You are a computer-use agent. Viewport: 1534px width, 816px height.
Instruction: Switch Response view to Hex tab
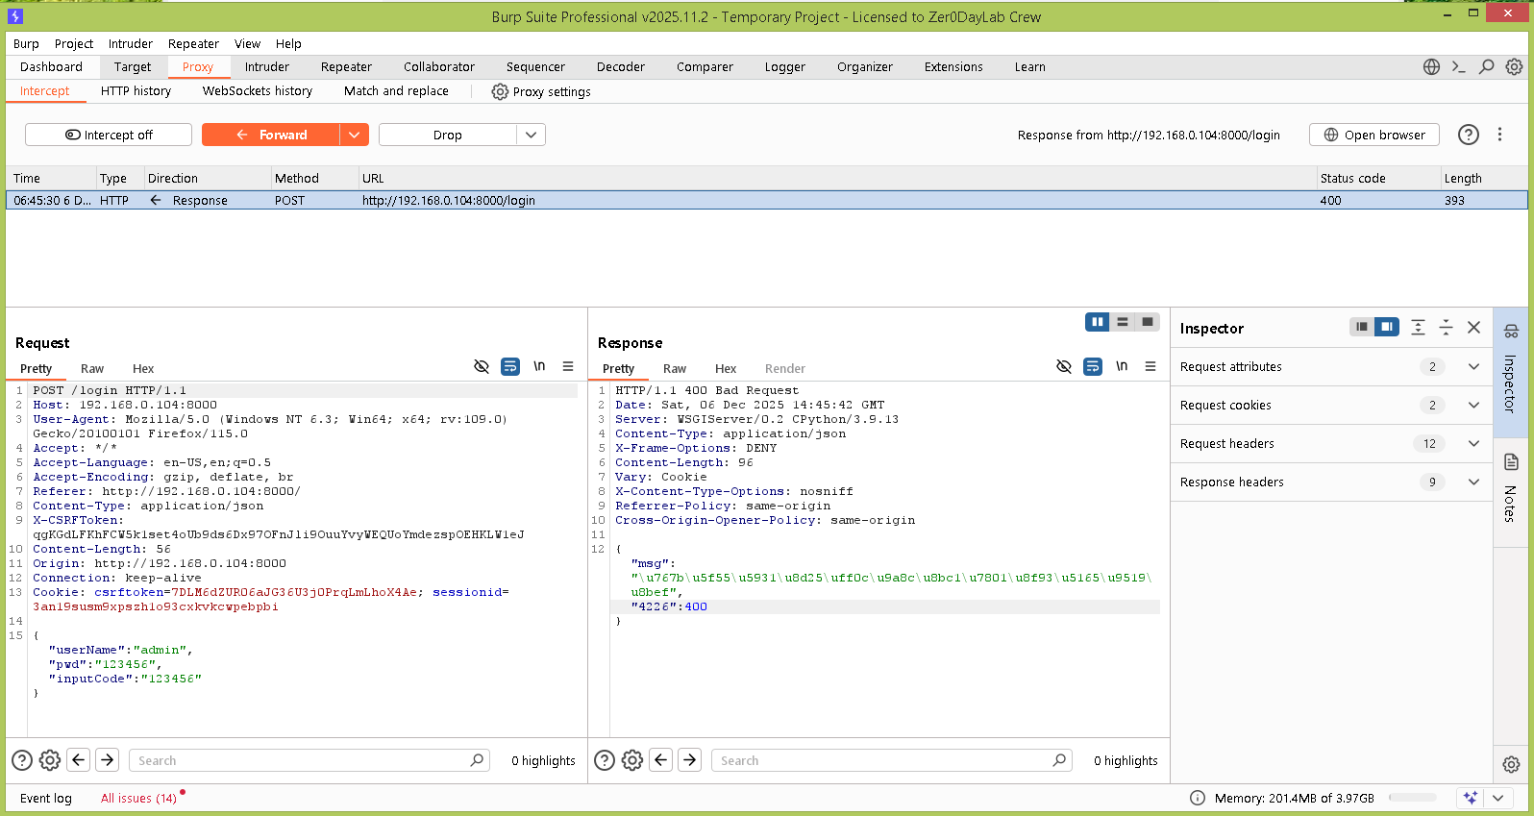pyautogui.click(x=726, y=368)
